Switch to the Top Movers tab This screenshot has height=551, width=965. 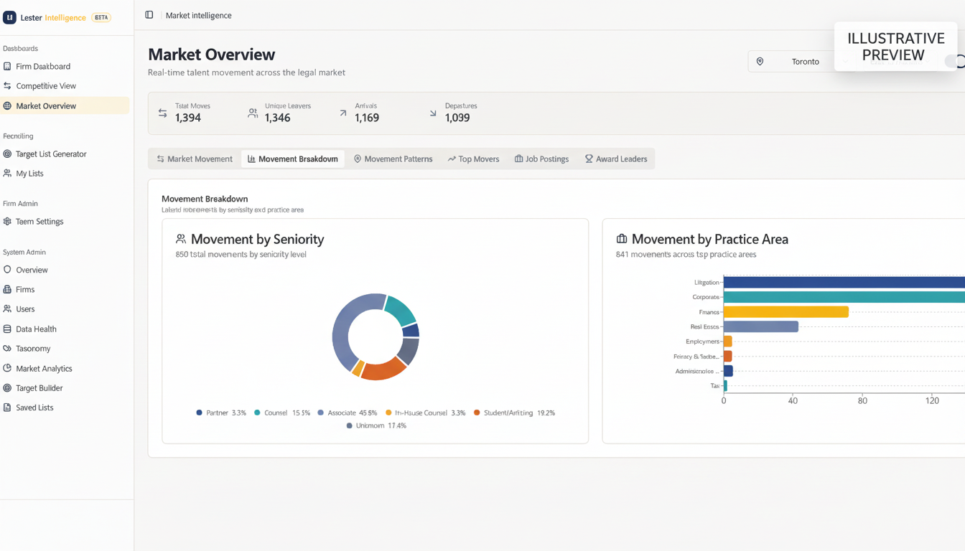pyautogui.click(x=473, y=159)
